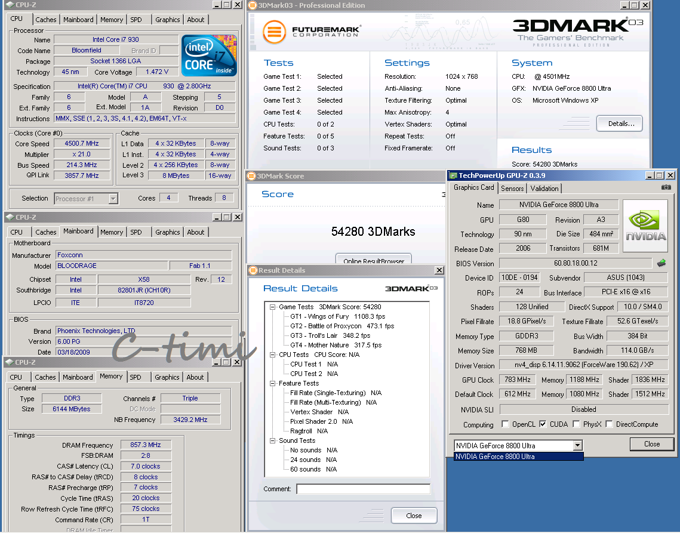Viewport: 680px width, 533px height.
Task: Open Memory tab in the top CPU-Z window
Action: (x=112, y=20)
